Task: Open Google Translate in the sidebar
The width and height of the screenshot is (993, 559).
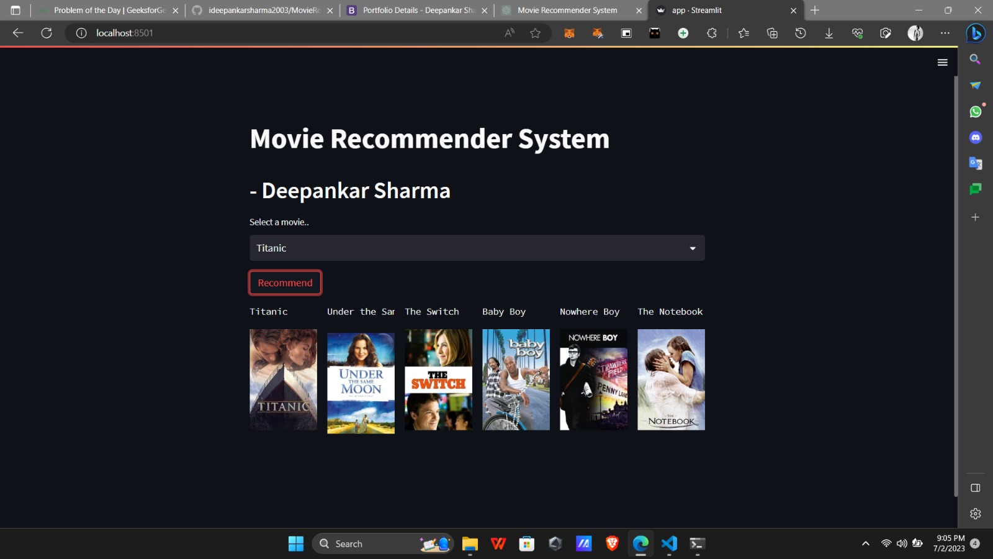Action: coord(976,163)
